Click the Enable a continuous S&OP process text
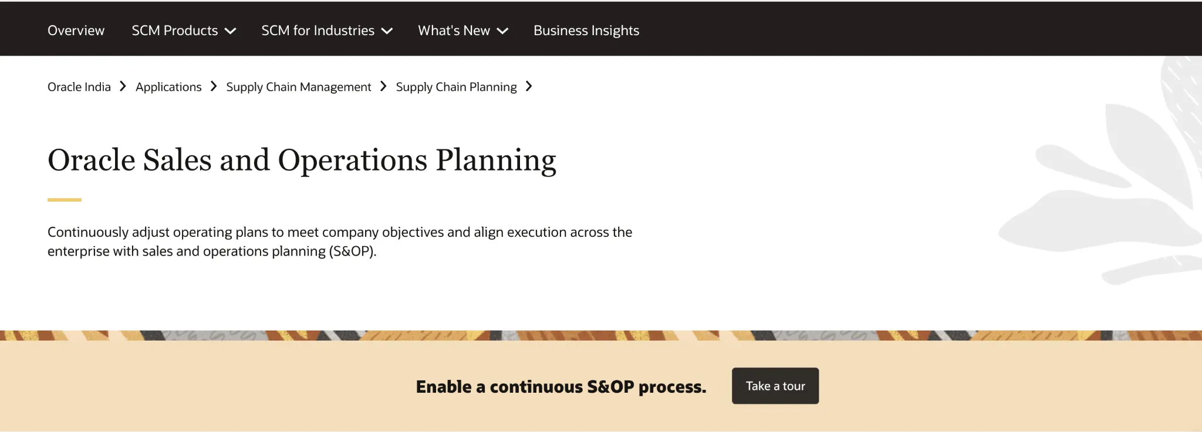Viewport: 1202px width, 432px height. (561, 387)
